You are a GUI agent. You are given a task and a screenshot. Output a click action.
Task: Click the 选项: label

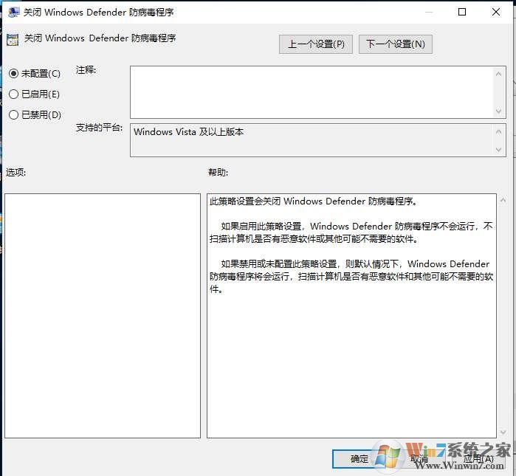[16, 172]
